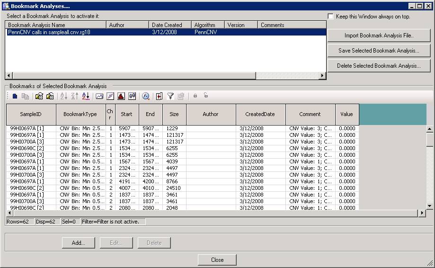Click the Sel=0 status bar entry
Screen dimensions: 435x268
(71, 222)
